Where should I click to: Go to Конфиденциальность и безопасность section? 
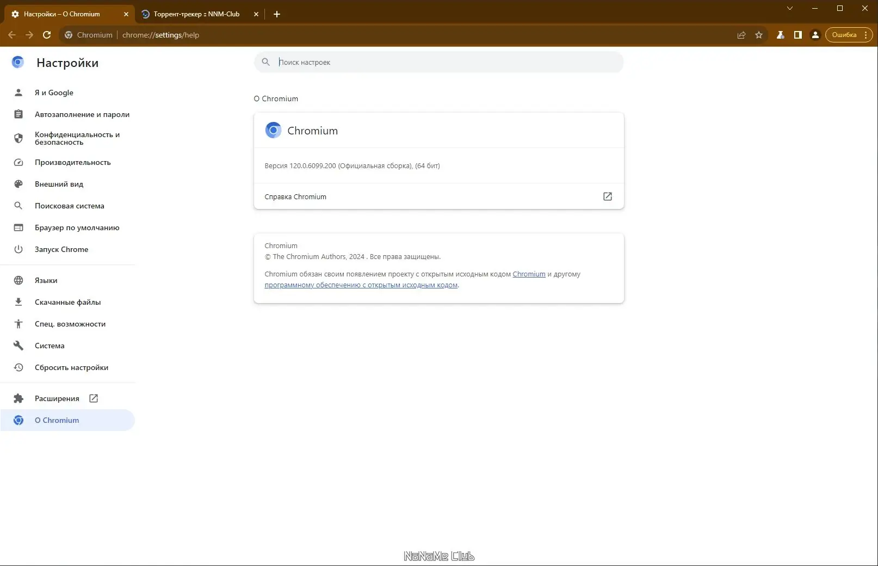pyautogui.click(x=67, y=138)
